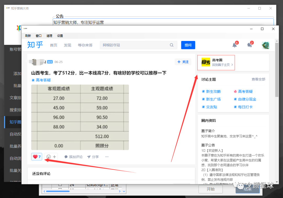The image size is (283, 198).
Task: Open the 清理 menu
Action: (49, 36)
